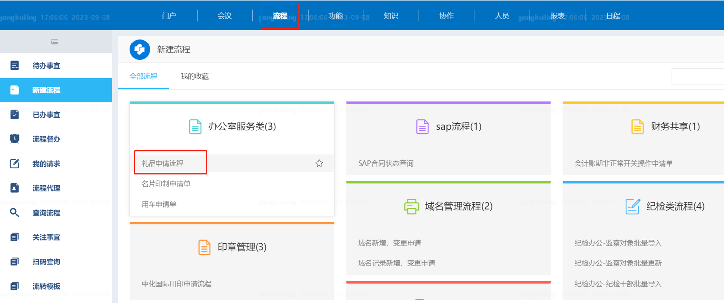724x303 pixels.
Task: Open 纪检办公-纪检干部批量导入 link
Action: [618, 284]
